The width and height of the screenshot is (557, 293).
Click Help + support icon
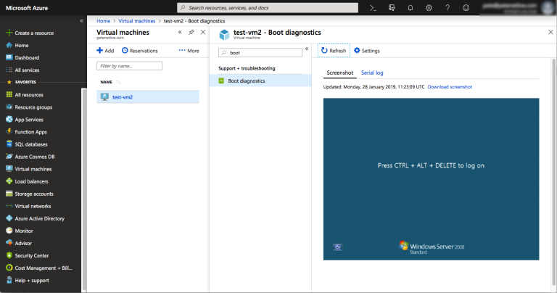pos(9,280)
